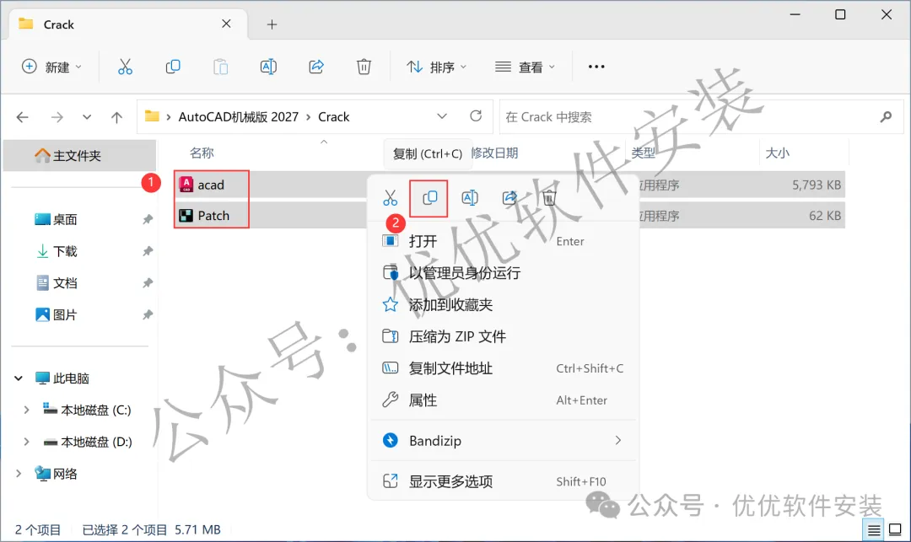Click the search magnifier icon

(x=886, y=117)
